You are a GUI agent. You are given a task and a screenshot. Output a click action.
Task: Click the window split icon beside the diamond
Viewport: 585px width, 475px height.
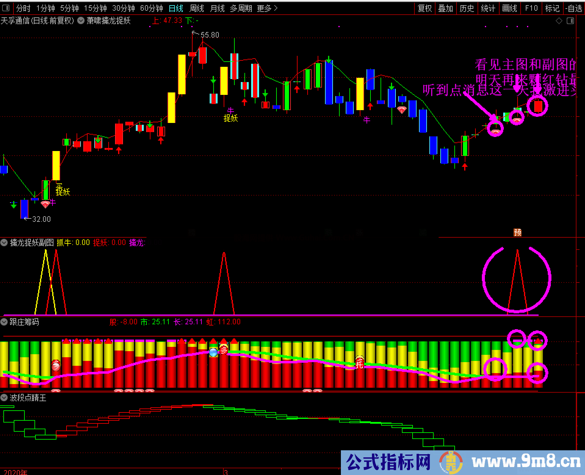(x=570, y=21)
